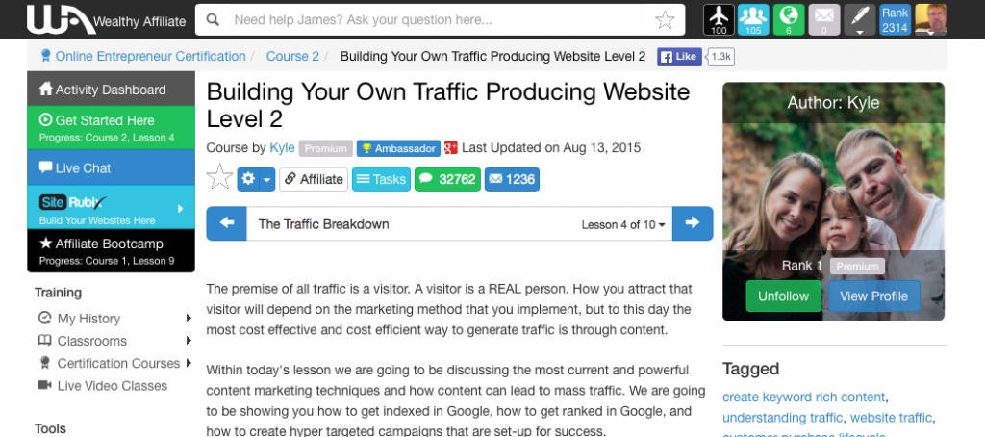
Task: Open Affiliate Bootcamp
Action: (x=112, y=251)
